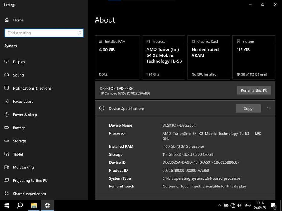Click the 112 GB storage card value
The image size is (282, 211).
point(243,50)
